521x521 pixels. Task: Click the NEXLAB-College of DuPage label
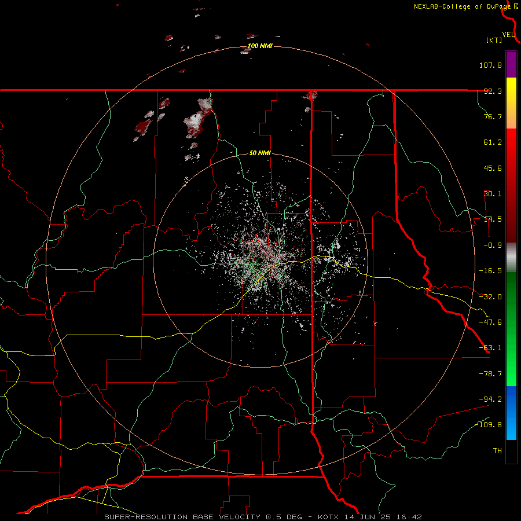pyautogui.click(x=462, y=6)
